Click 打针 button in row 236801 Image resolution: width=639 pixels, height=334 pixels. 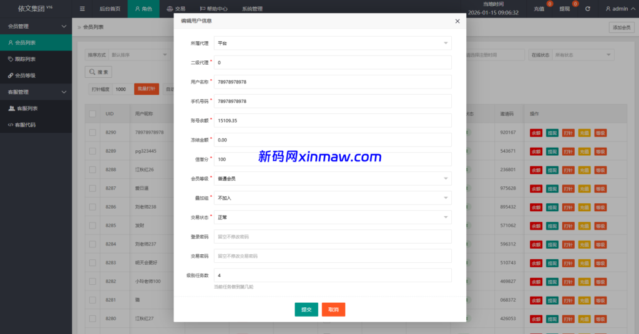(568, 170)
